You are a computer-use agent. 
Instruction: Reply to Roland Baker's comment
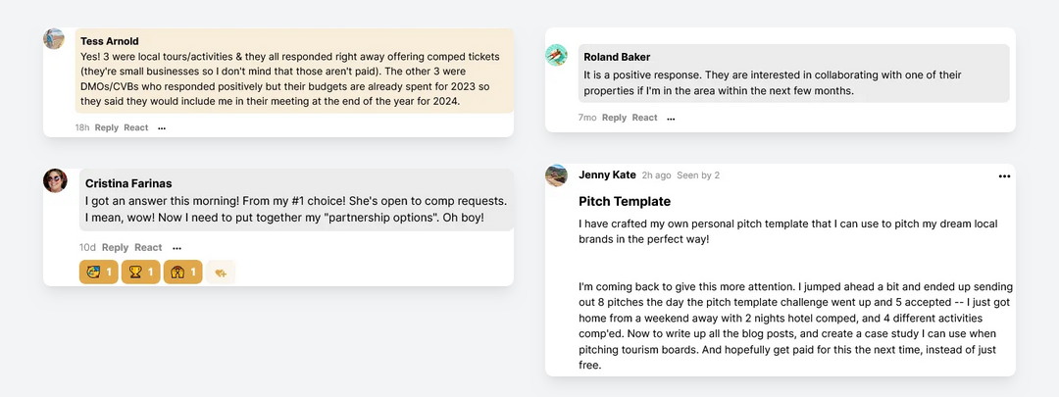click(614, 118)
